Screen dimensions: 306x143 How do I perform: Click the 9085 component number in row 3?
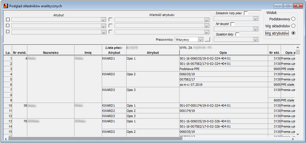(274, 69)
